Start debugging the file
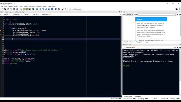Image resolution: width=181 pixels, height=102 pixels. coord(37,9)
